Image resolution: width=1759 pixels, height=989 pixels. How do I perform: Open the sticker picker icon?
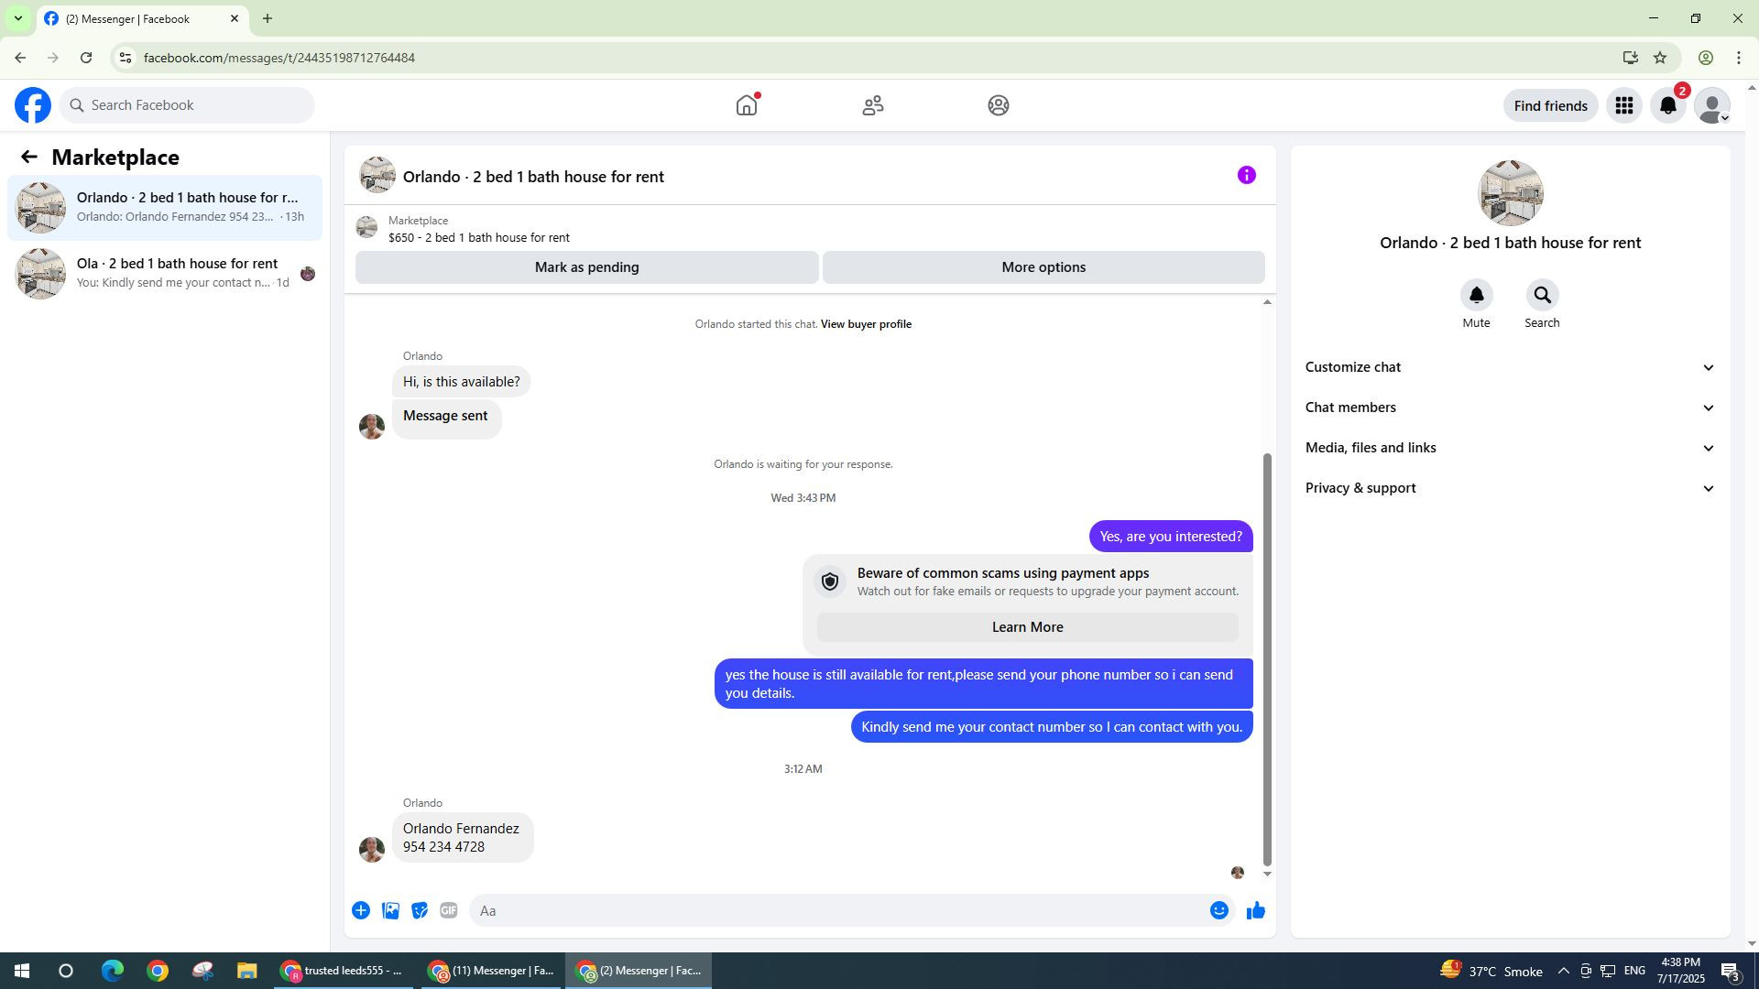point(420,910)
